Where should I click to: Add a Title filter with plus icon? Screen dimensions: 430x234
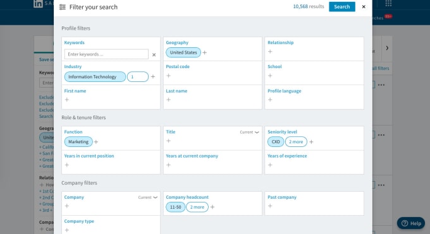pos(169,141)
